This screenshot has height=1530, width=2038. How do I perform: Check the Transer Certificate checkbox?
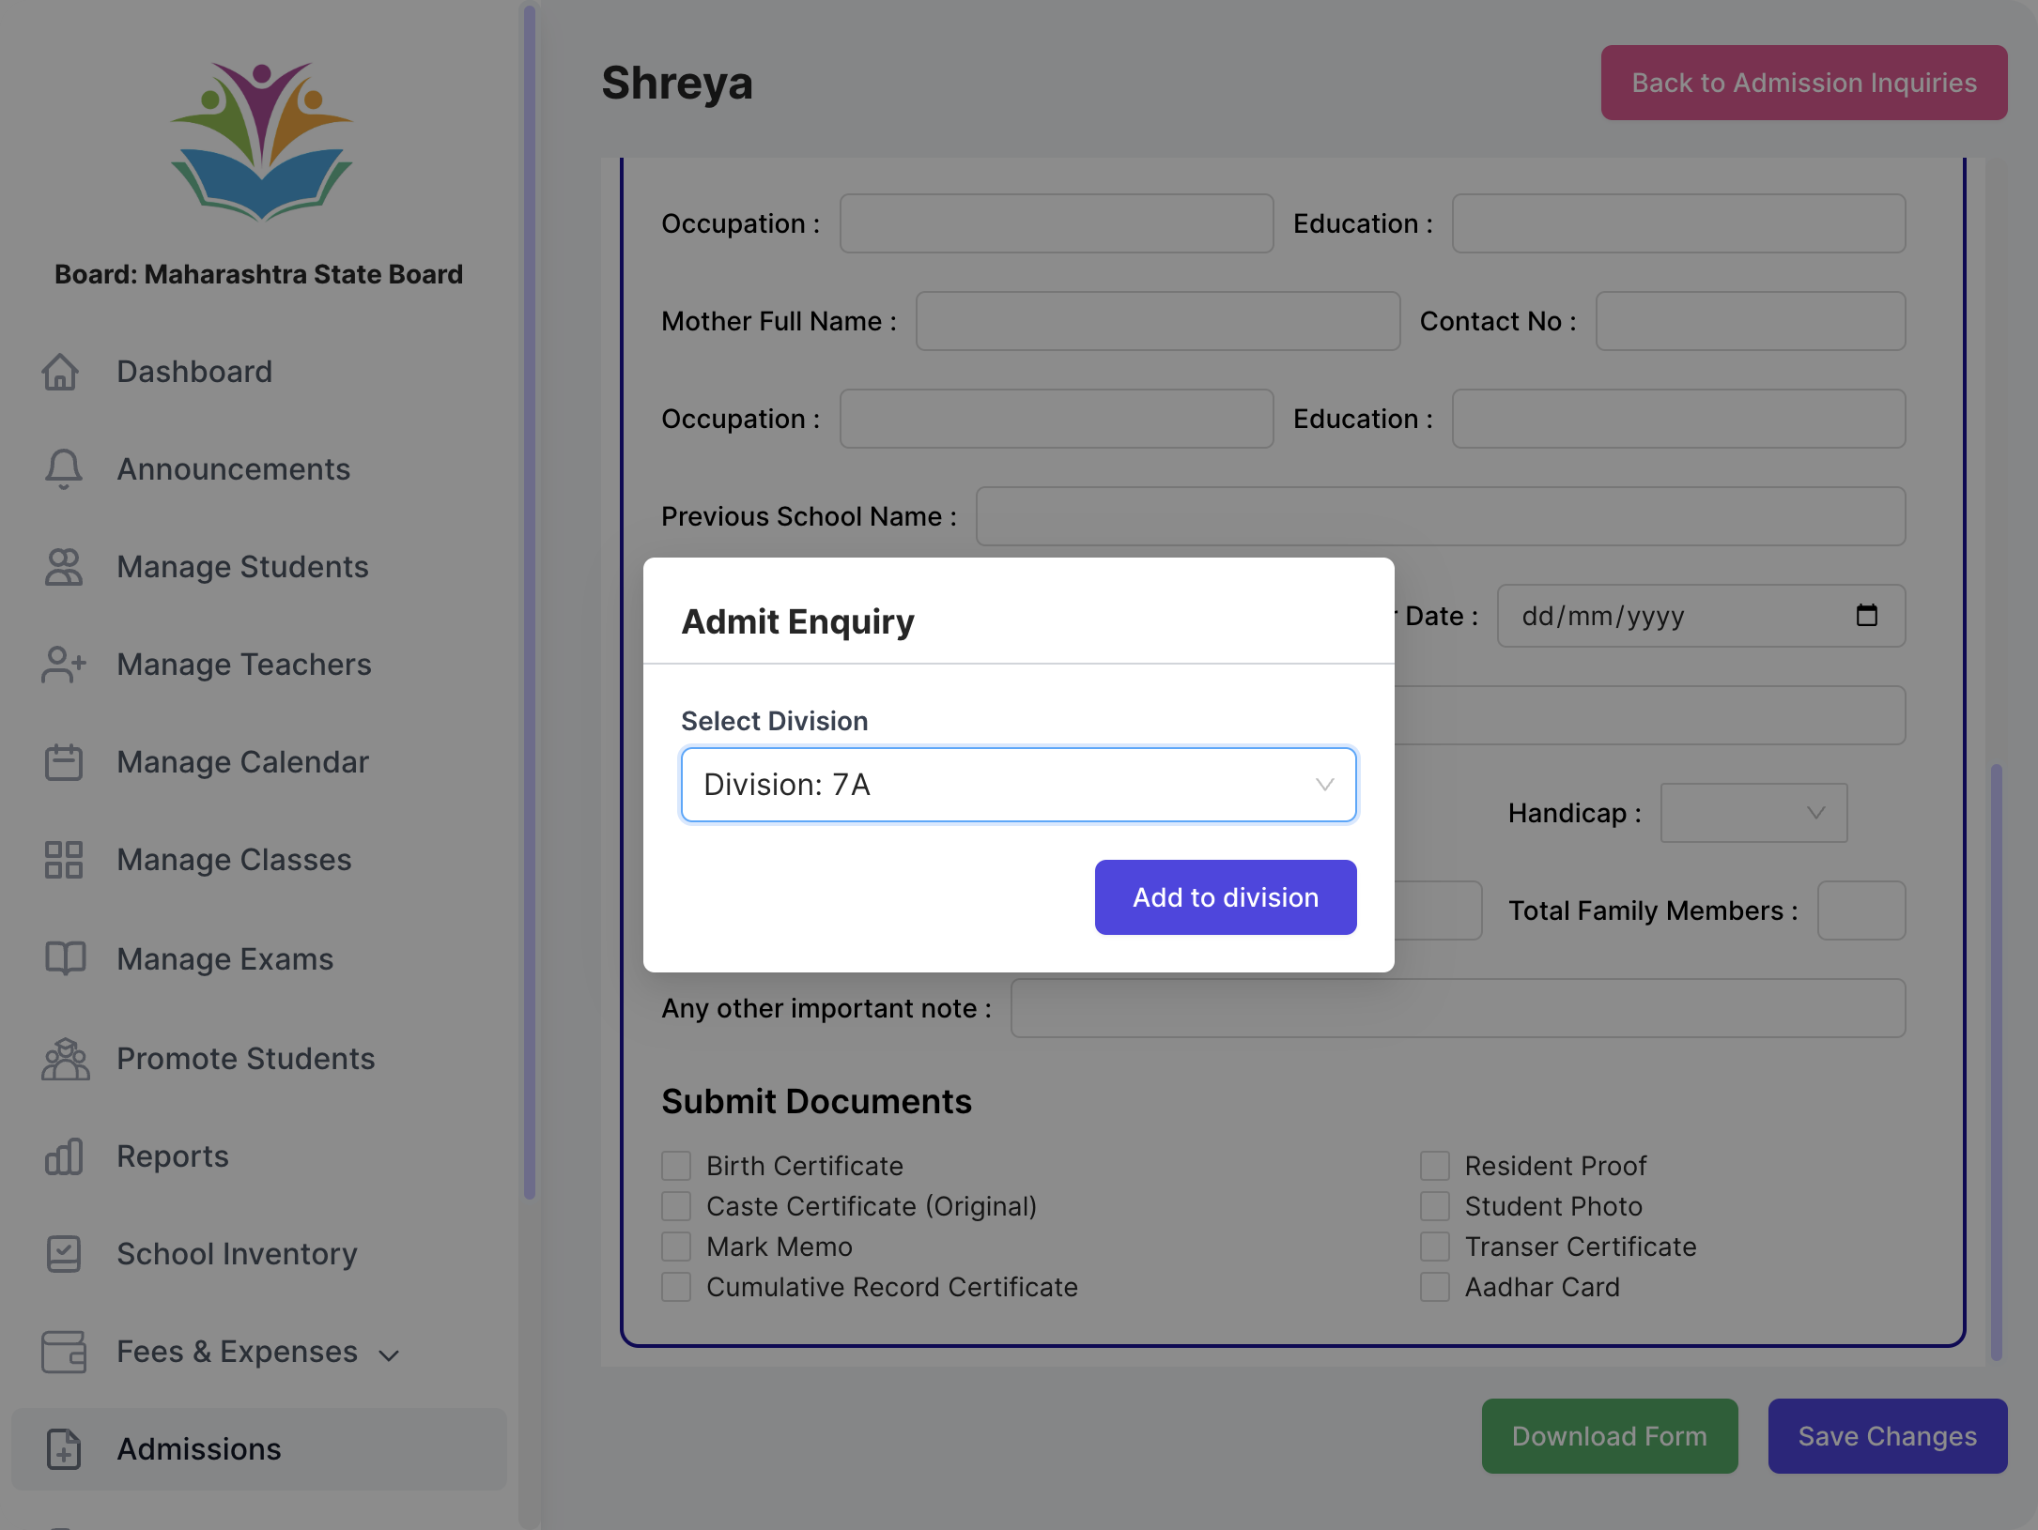point(1434,1247)
